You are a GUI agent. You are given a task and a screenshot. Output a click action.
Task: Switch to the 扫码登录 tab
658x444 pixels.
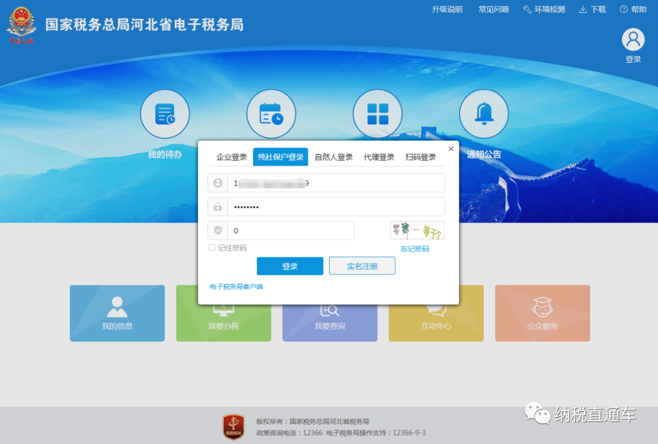(x=420, y=157)
